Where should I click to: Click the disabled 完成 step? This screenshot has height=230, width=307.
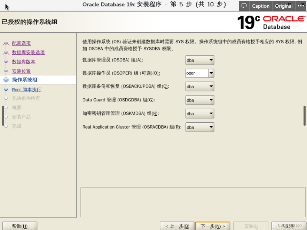click(17, 126)
